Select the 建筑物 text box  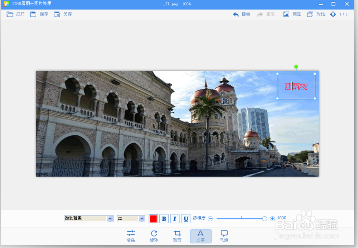pyautogui.click(x=296, y=86)
